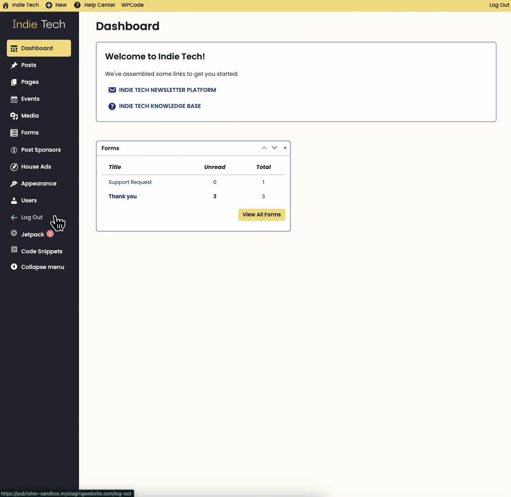Click the Help Center question mark icon
Viewport: 511px width, 497px height.
(77, 5)
